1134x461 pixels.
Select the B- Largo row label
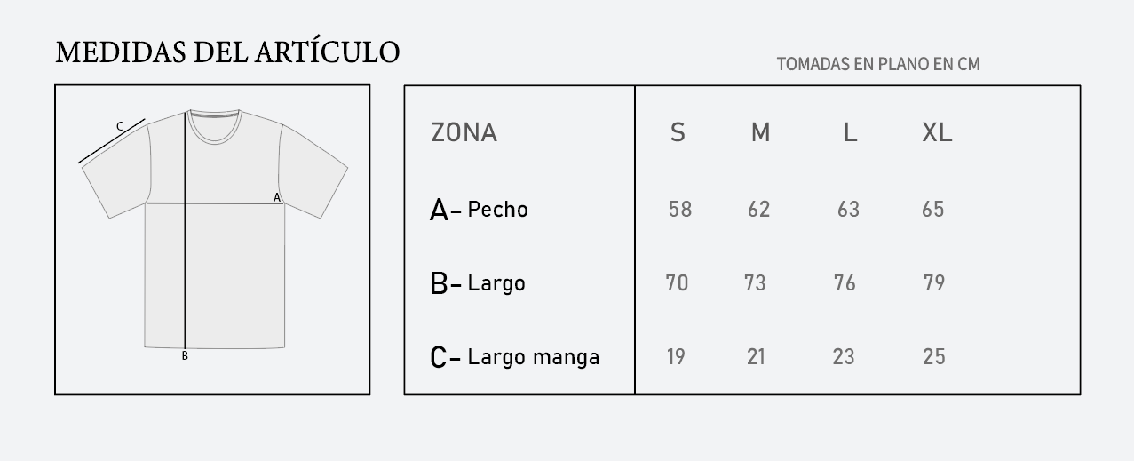click(478, 283)
